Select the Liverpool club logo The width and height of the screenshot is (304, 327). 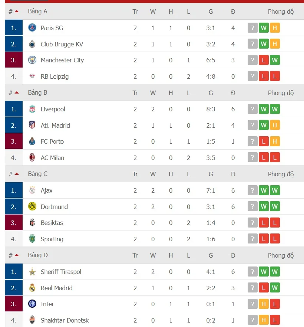click(x=32, y=109)
